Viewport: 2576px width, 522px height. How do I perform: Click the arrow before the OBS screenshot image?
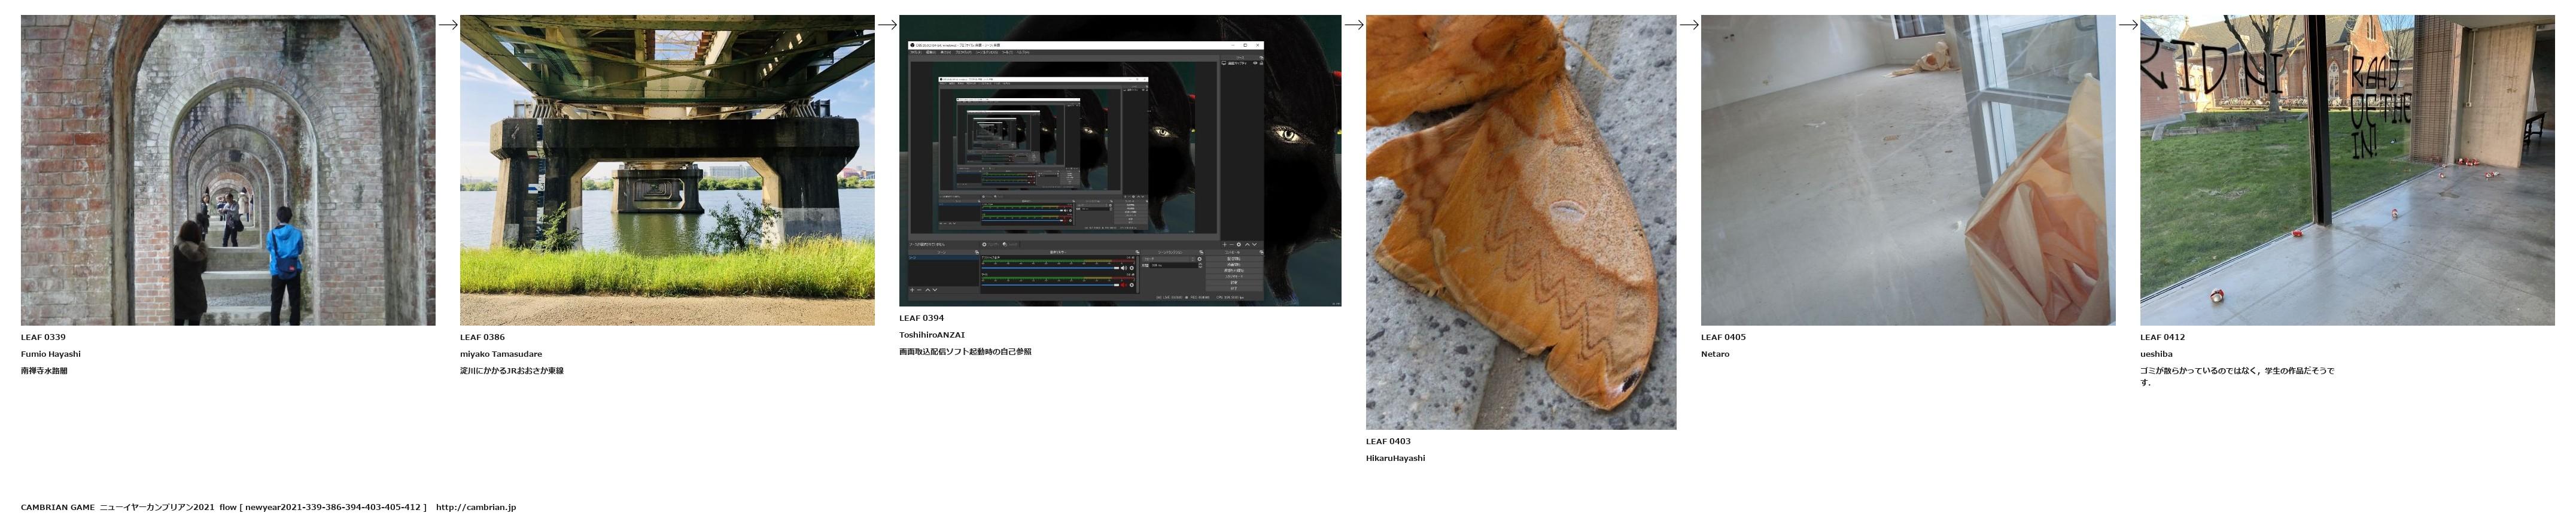click(x=887, y=25)
